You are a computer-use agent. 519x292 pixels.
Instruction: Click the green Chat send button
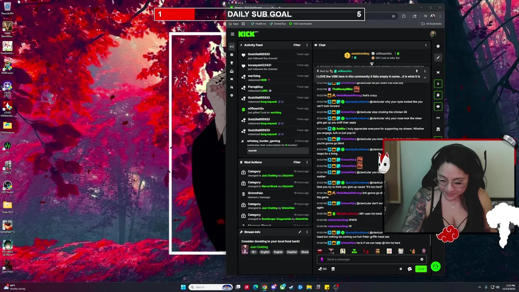pyautogui.click(x=421, y=269)
